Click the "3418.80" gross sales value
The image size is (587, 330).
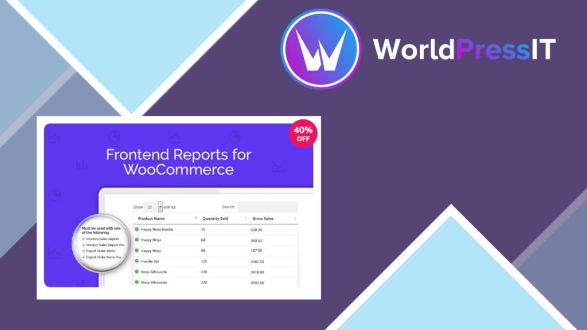[257, 272]
